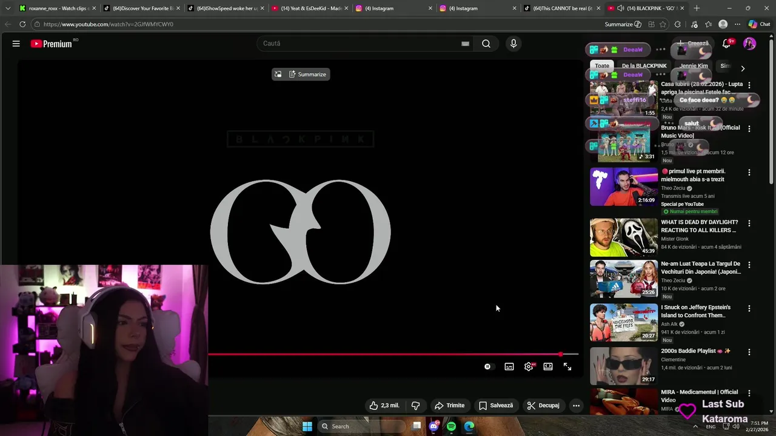Viewport: 776px width, 436px height.
Task: Open I Snuck on Jeffery Epstein's Island title
Action: click(695, 311)
